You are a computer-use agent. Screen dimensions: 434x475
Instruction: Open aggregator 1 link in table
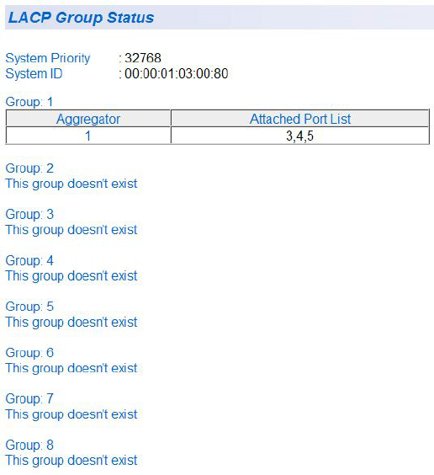pyautogui.click(x=88, y=136)
